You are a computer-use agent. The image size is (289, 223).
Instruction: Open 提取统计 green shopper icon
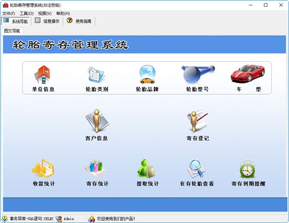coord(147,169)
